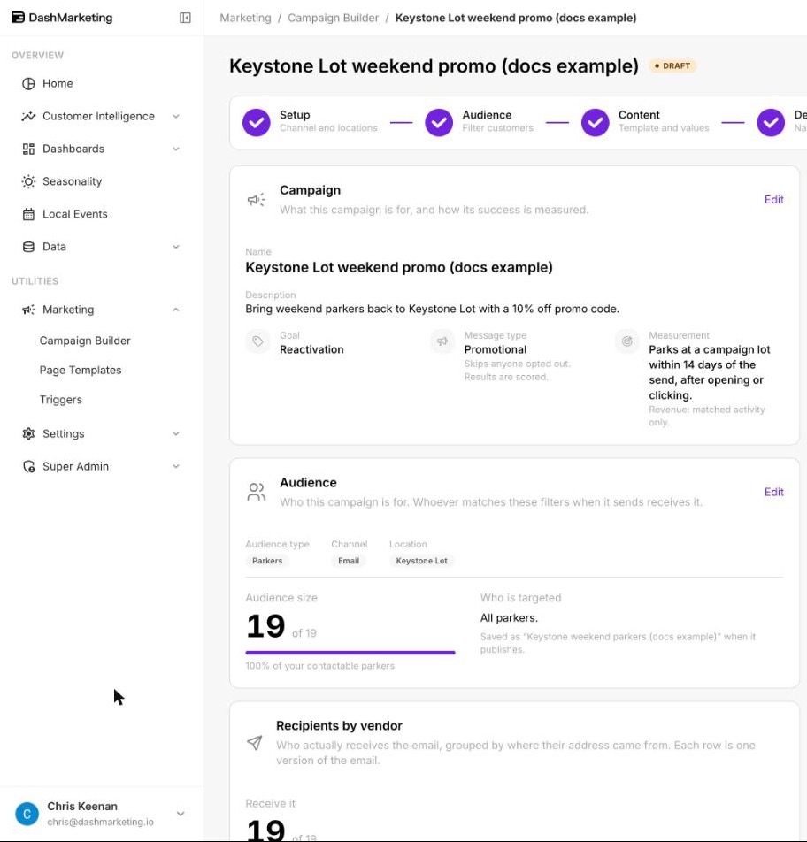Click the Data database icon
Viewport: 807px width, 842px height.
(28, 247)
